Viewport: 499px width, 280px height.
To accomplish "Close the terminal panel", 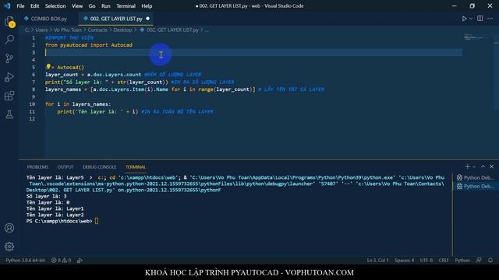I will (492, 166).
